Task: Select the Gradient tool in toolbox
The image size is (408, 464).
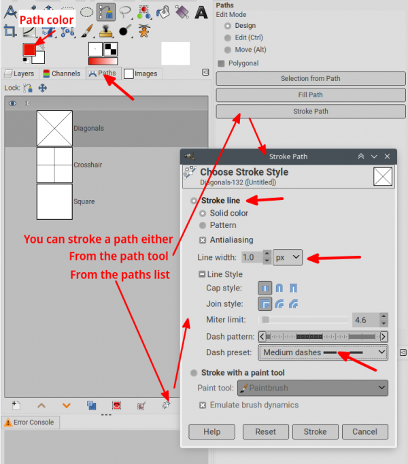Action: pos(182,12)
